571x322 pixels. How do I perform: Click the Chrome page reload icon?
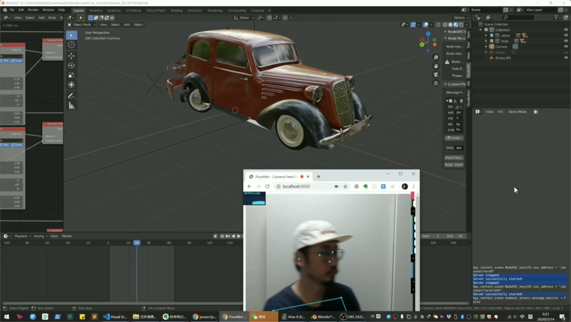(267, 187)
